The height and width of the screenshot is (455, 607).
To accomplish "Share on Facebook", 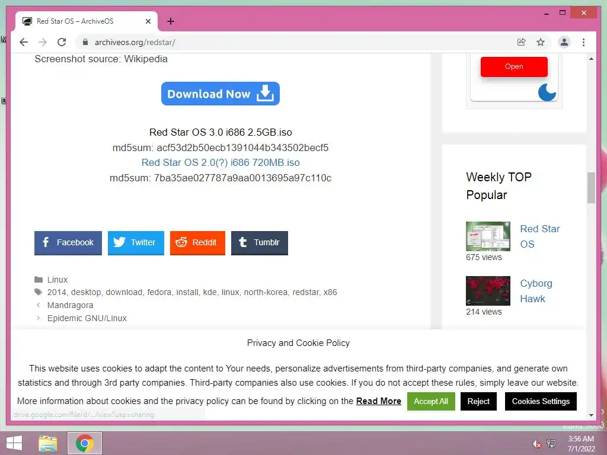I will [x=68, y=242].
